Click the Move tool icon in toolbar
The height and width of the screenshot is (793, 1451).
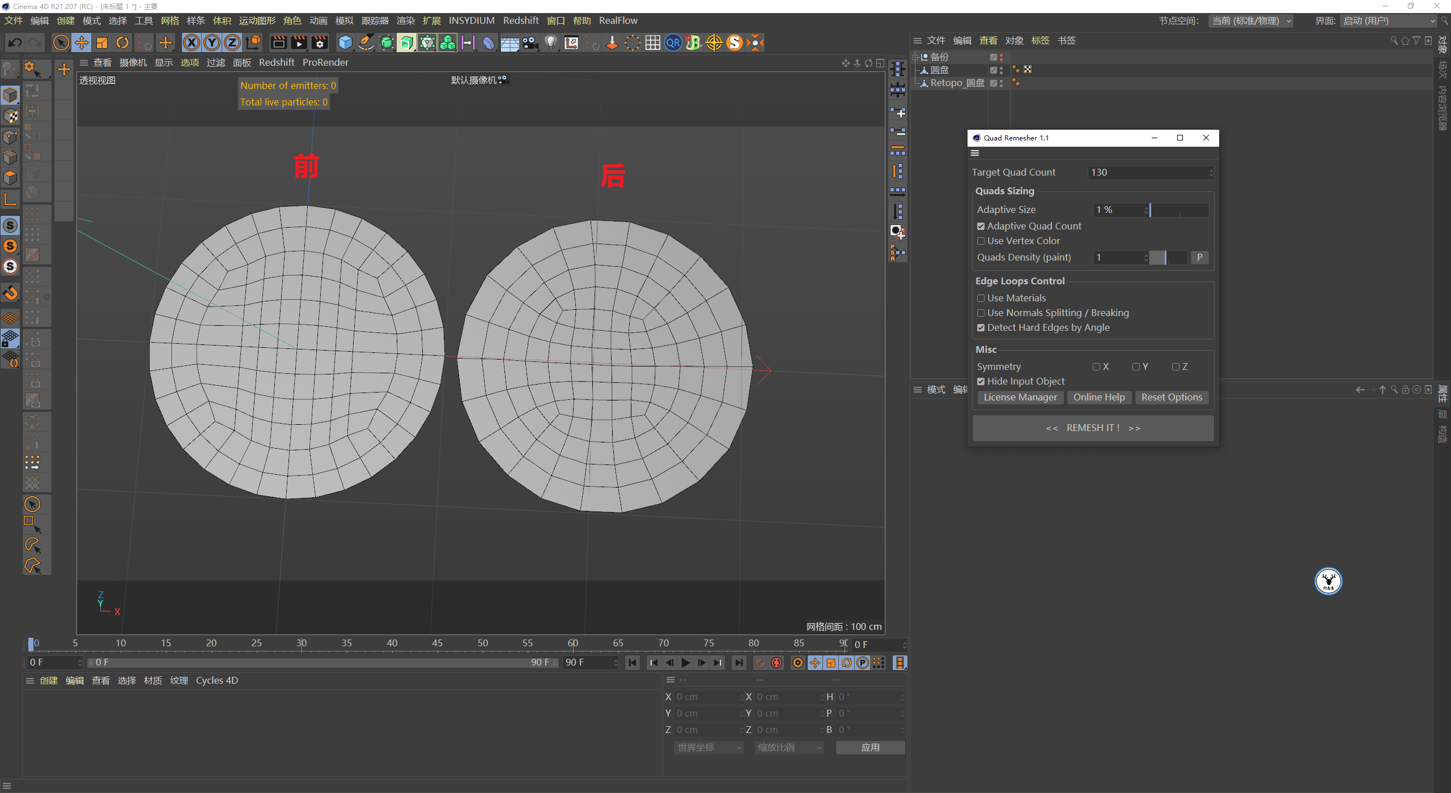[x=83, y=43]
